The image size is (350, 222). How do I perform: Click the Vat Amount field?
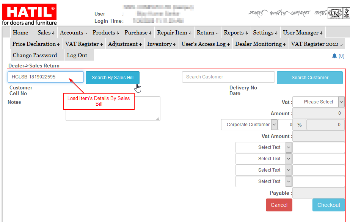(x=319, y=136)
